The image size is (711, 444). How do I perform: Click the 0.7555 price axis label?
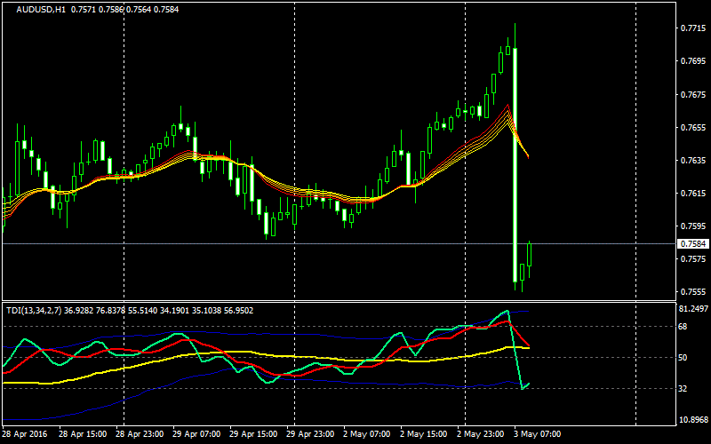[x=692, y=292]
